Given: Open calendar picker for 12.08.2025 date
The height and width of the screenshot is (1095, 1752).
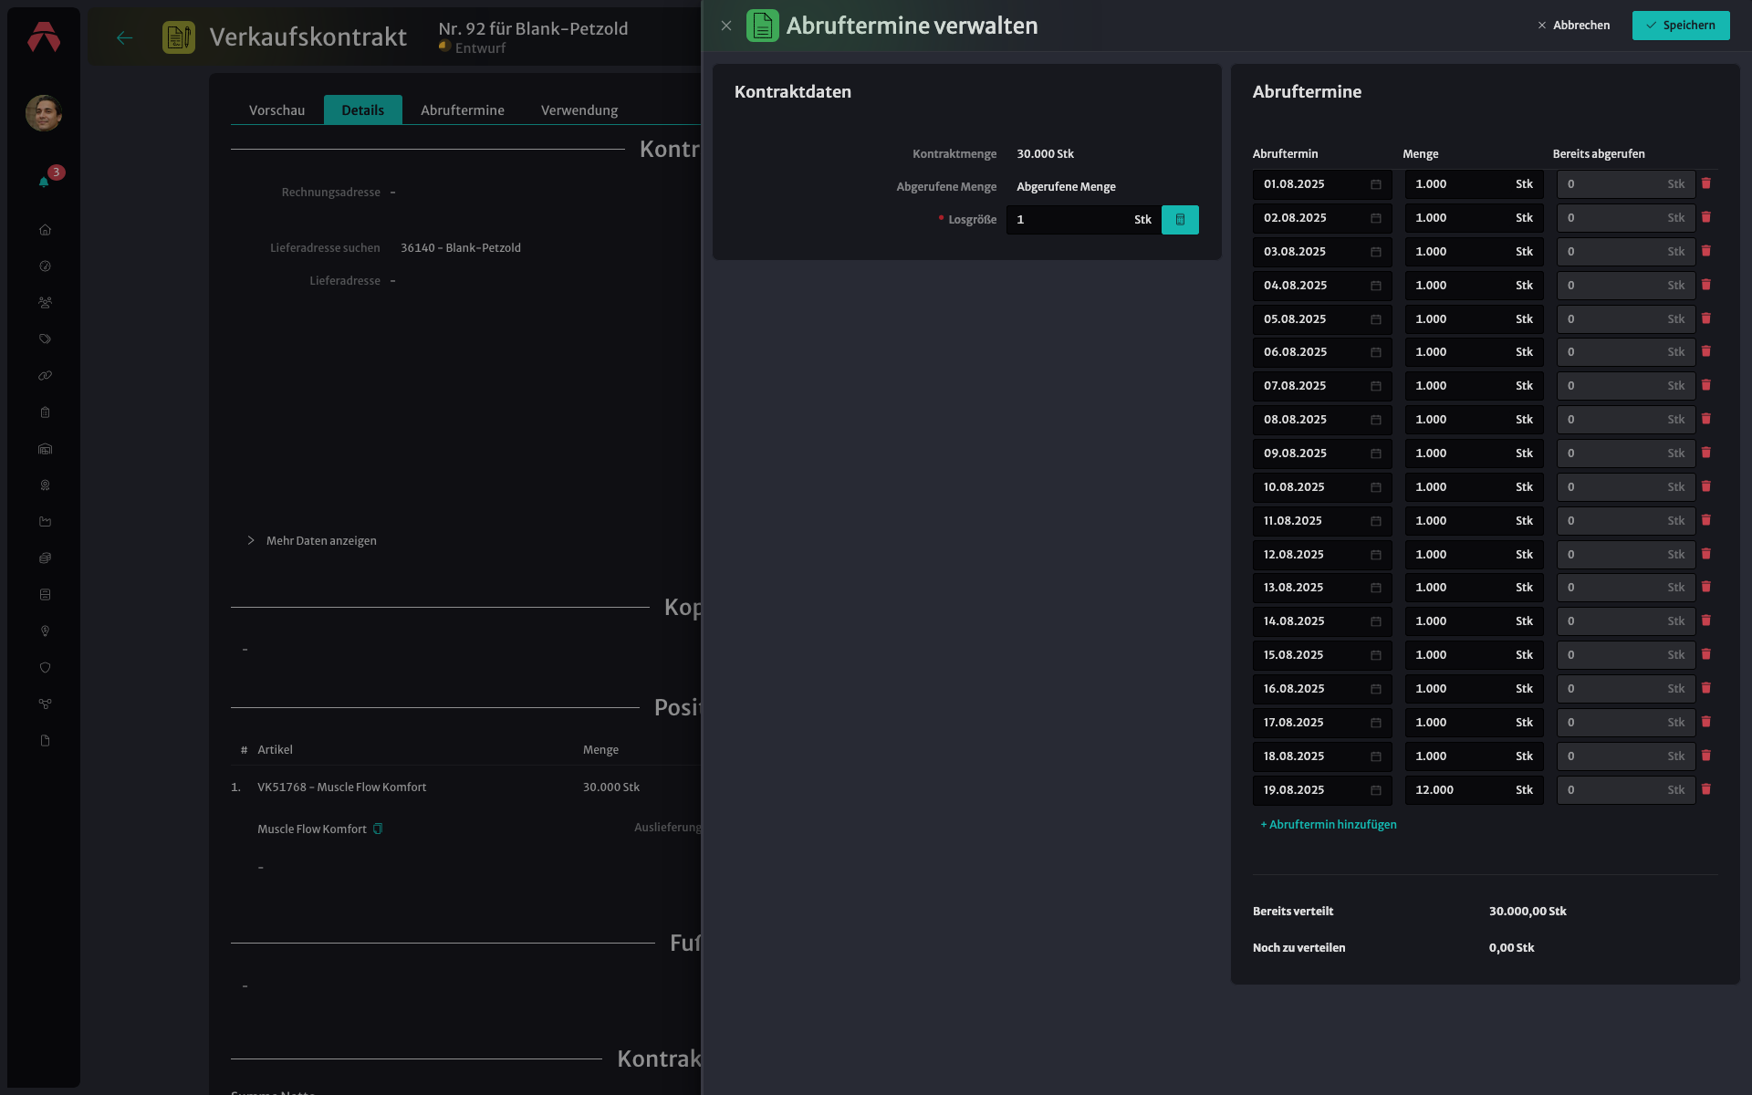Looking at the screenshot, I should tap(1376, 555).
